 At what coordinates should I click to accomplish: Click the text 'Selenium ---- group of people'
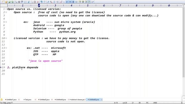pos(58,29)
